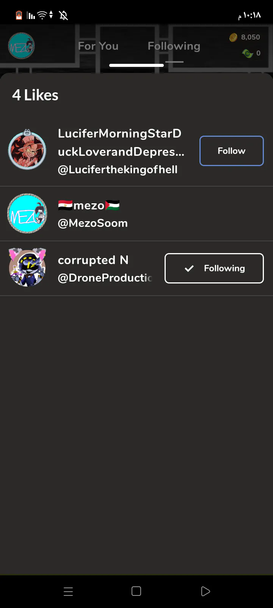Screen dimensions: 273x608
Task: Tap the muted notification bell icon
Action: 63,15
